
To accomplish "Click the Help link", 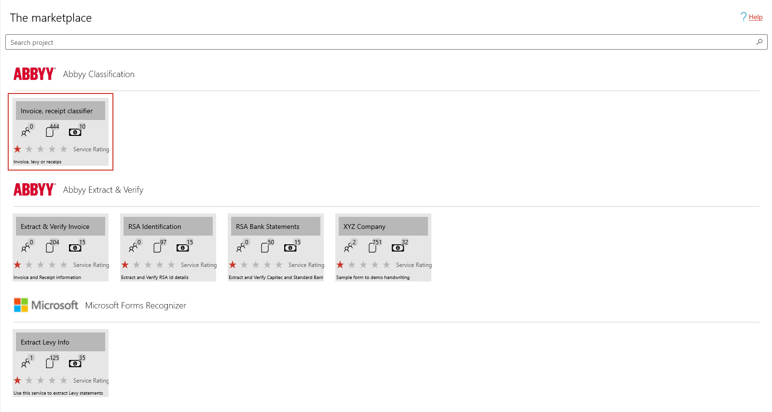I will [756, 17].
